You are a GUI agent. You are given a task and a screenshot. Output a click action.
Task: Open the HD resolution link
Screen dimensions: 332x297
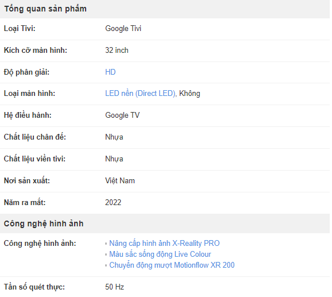click(110, 72)
